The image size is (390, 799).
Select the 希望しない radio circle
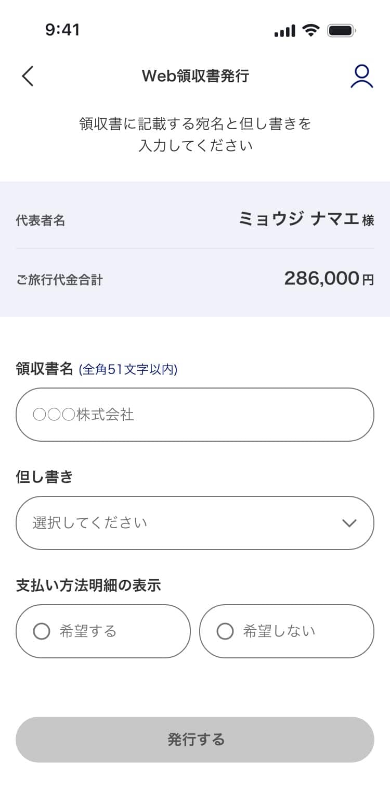225,631
